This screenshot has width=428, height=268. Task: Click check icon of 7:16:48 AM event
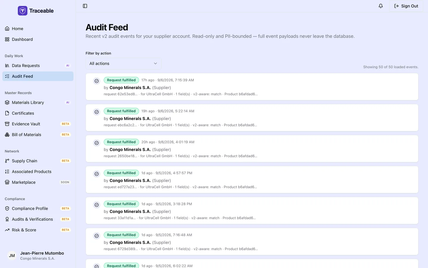click(97, 236)
